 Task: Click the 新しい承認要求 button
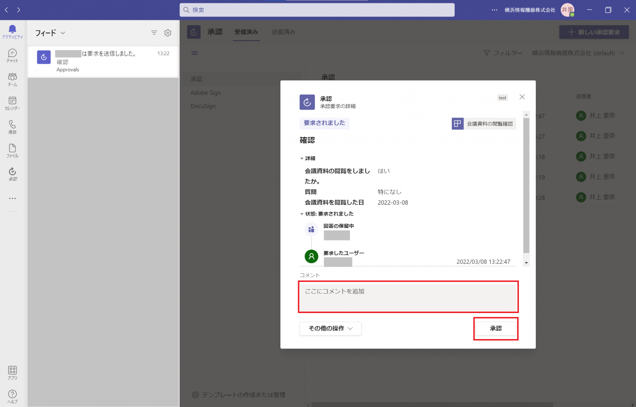pyautogui.click(x=594, y=32)
